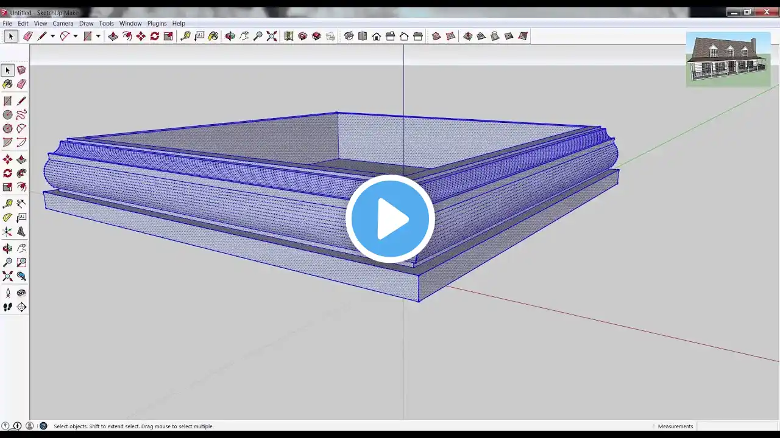780x438 pixels.
Task: Activate Zoom Extents in the top toolbar
Action: (x=272, y=36)
